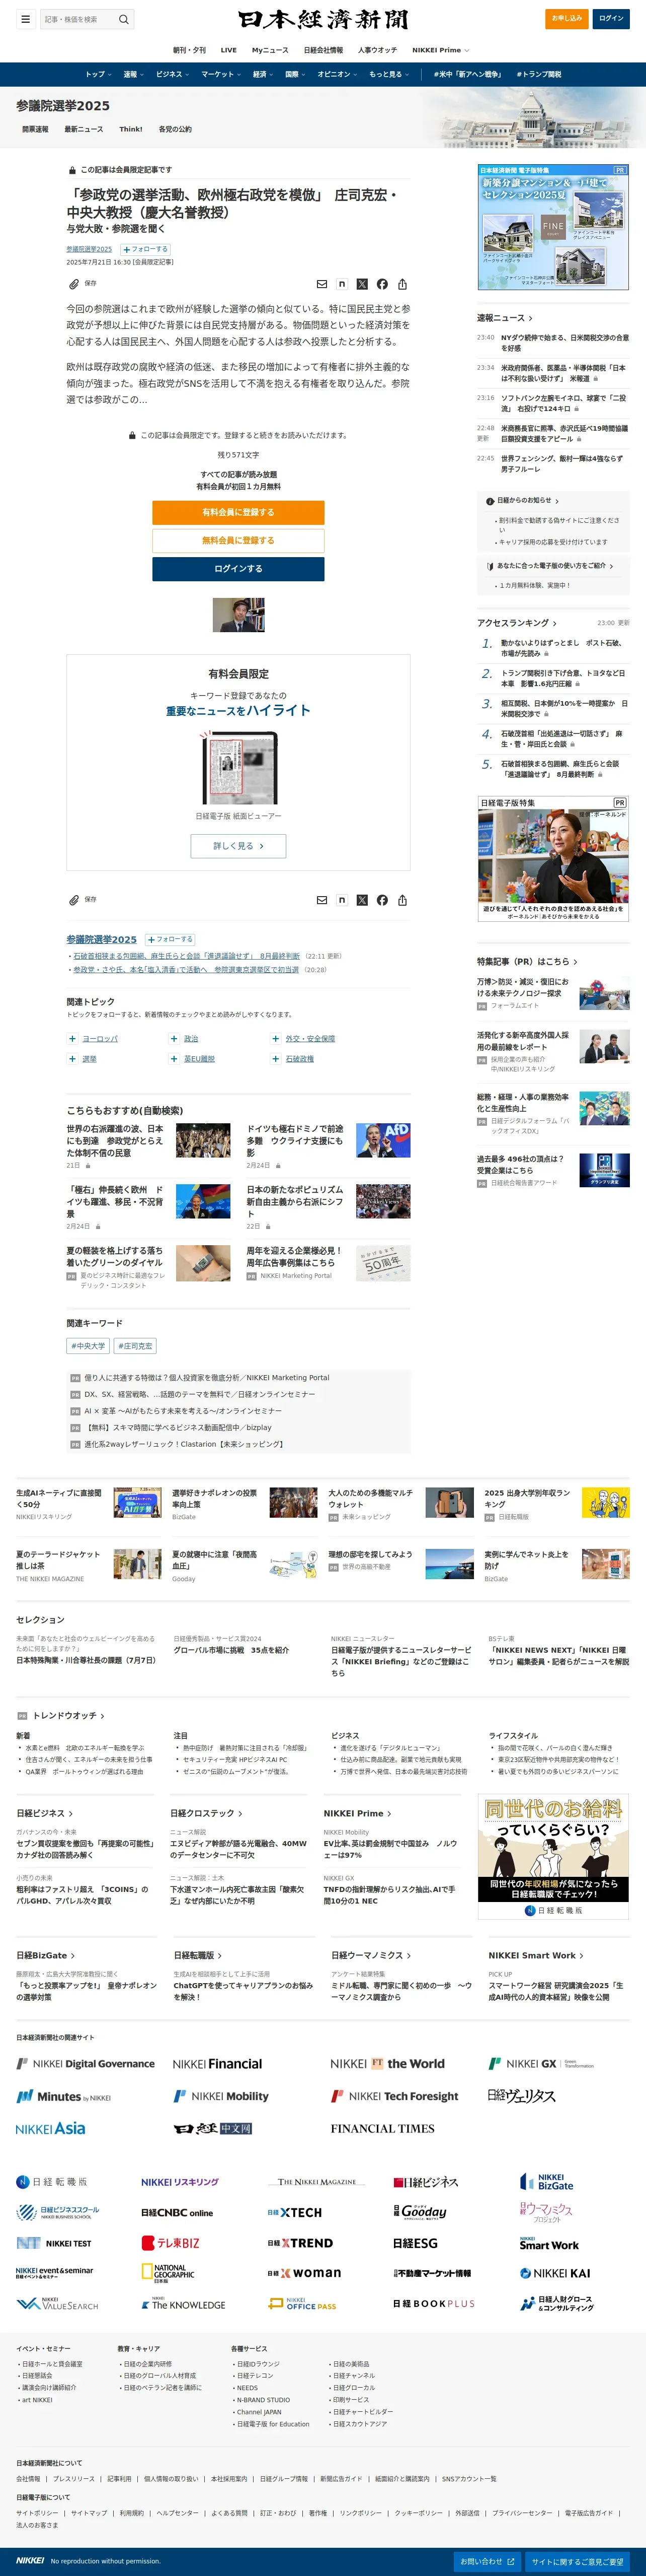646x2576 pixels.
Task: Expand the 国際 navigation dropdown
Action: [x=294, y=74]
